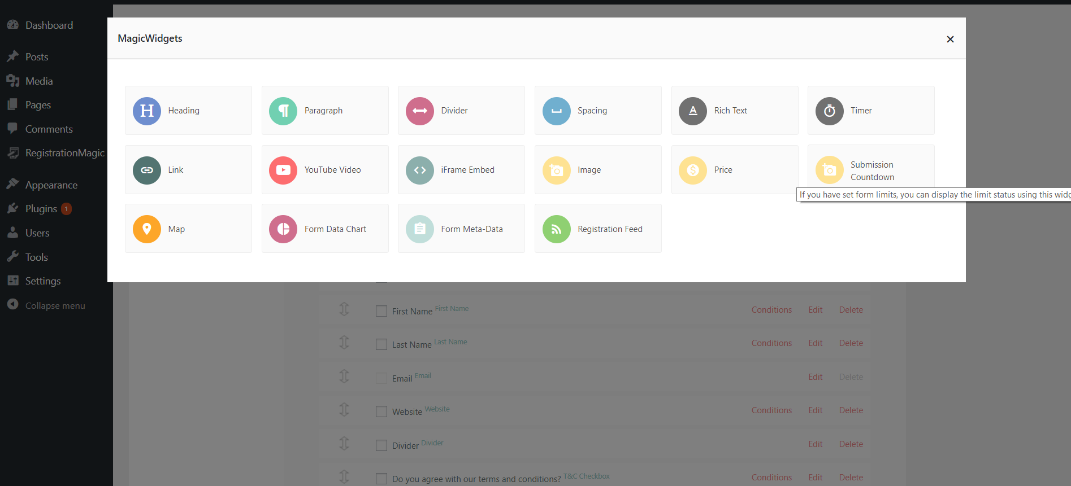Open Conditions for First Name field
The height and width of the screenshot is (486, 1071).
(x=771, y=310)
